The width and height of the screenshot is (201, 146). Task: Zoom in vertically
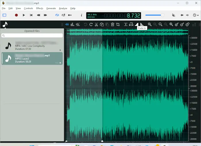177,24
